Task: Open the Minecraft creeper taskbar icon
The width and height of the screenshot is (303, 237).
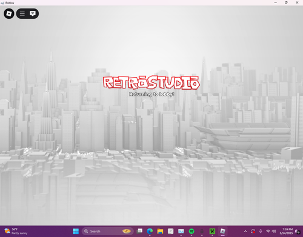Action: [x=212, y=231]
